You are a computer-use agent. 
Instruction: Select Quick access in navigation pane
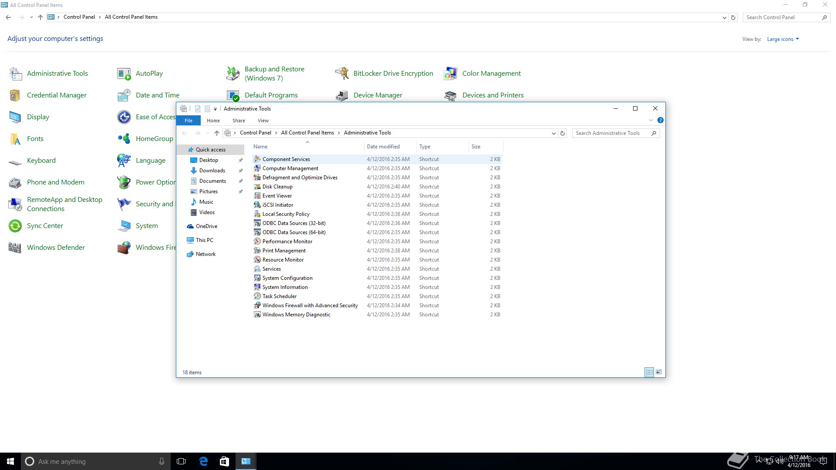(x=211, y=150)
